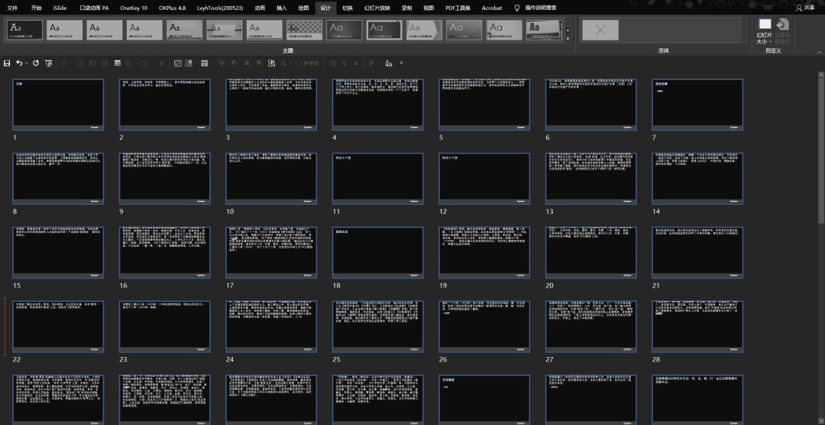Viewport: 825px width, 425px height.
Task: Select slide 22 thumbnail
Action: [58, 326]
